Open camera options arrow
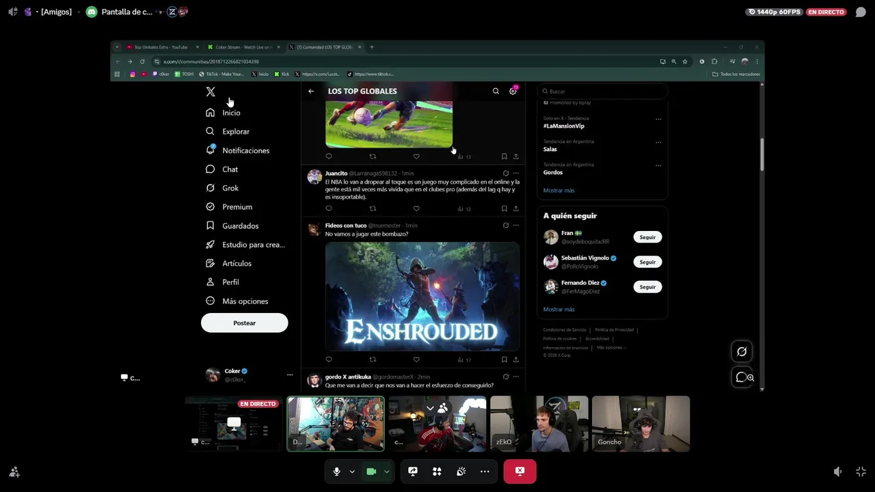Image resolution: width=875 pixels, height=492 pixels. (x=387, y=471)
